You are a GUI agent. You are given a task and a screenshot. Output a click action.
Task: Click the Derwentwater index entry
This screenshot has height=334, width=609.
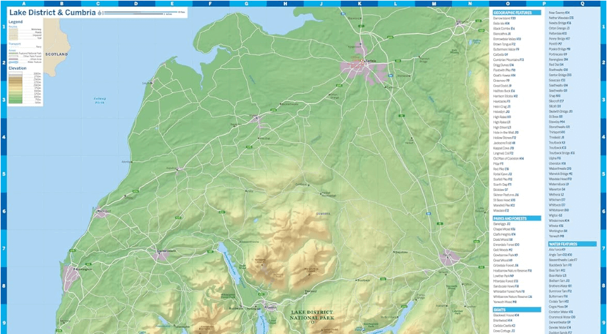pyautogui.click(x=559, y=322)
